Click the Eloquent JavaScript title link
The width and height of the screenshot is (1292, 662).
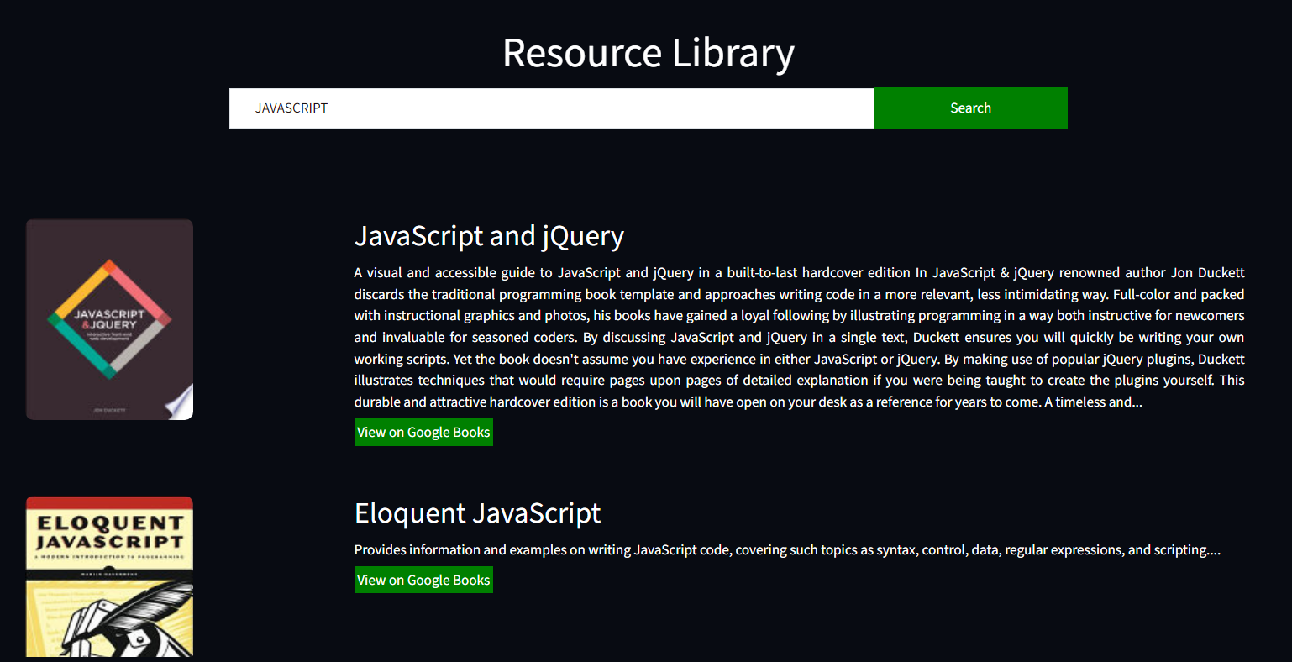(x=477, y=512)
